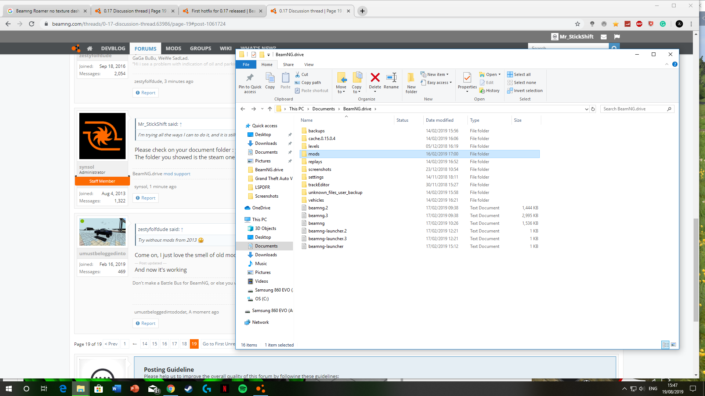Image resolution: width=705 pixels, height=396 pixels.
Task: Click the Cut scissors command
Action: point(301,74)
